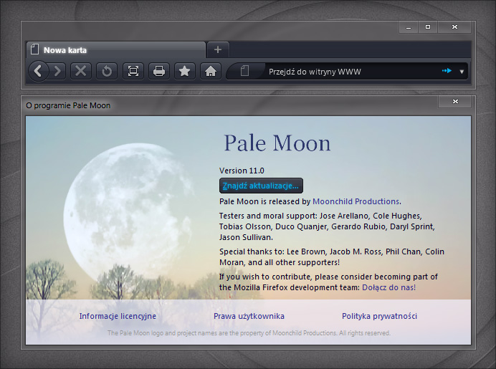Minimize the browser window
The width and height of the screenshot is (496, 369).
click(x=409, y=27)
